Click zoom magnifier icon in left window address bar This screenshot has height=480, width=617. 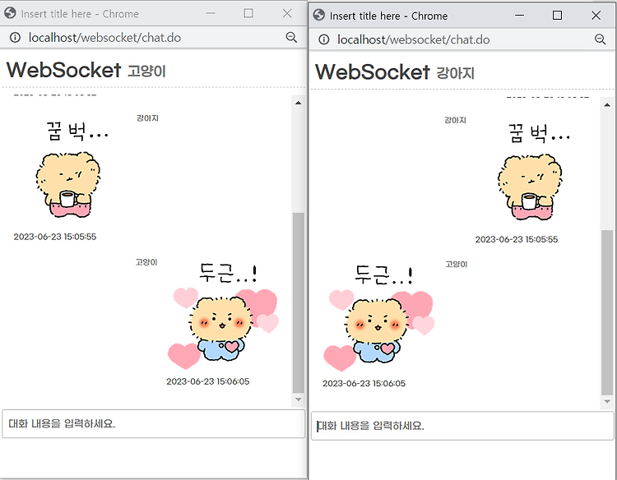pos(291,37)
